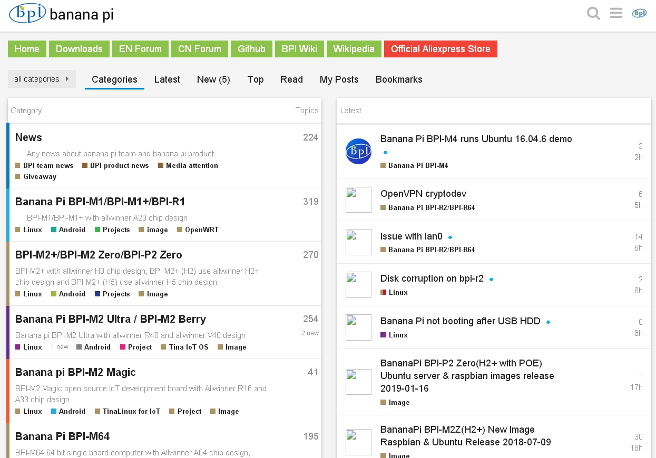The image size is (656, 458).
Task: Open TinaLinux for IoT subcategory
Action: (x=128, y=411)
